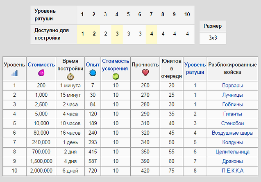Click the cost value 1,500,000
This screenshot has width=261, height=182.
coord(41,161)
